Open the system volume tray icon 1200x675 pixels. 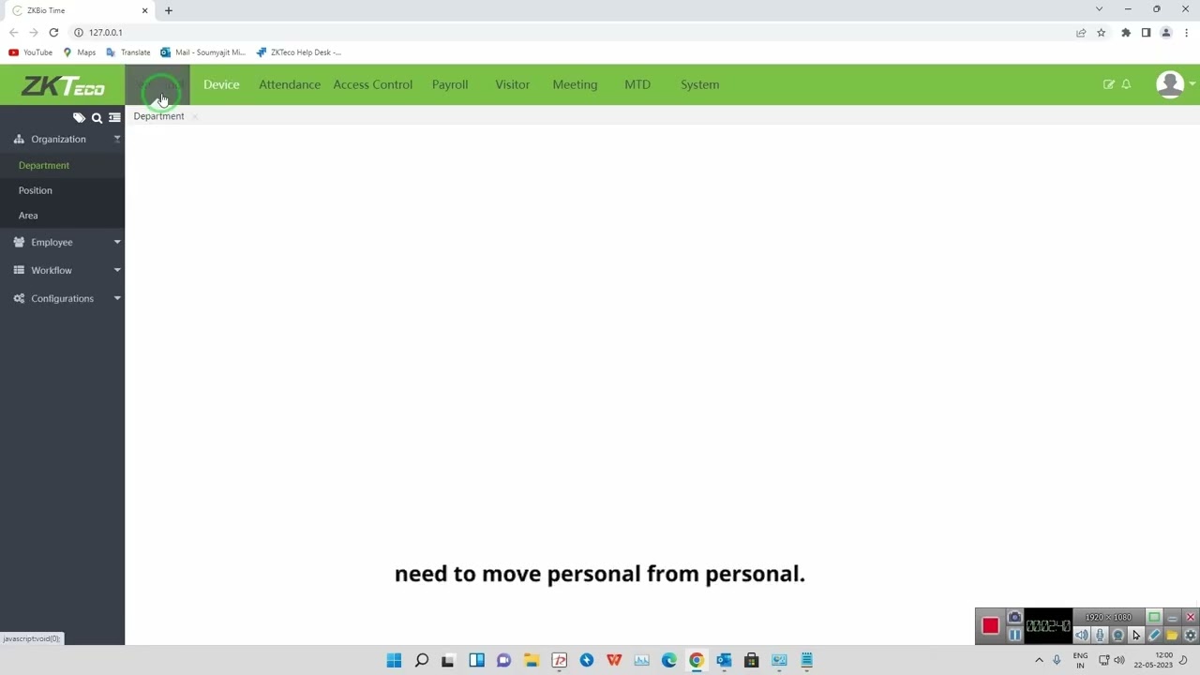(x=1118, y=660)
